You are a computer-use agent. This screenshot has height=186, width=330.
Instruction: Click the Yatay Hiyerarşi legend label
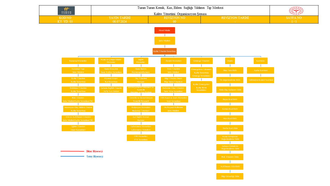[x=95, y=157]
